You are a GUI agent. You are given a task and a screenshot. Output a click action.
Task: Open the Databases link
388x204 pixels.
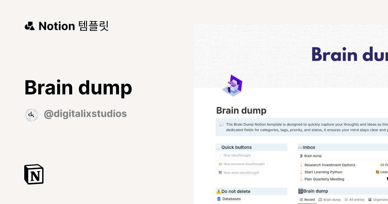point(232,199)
